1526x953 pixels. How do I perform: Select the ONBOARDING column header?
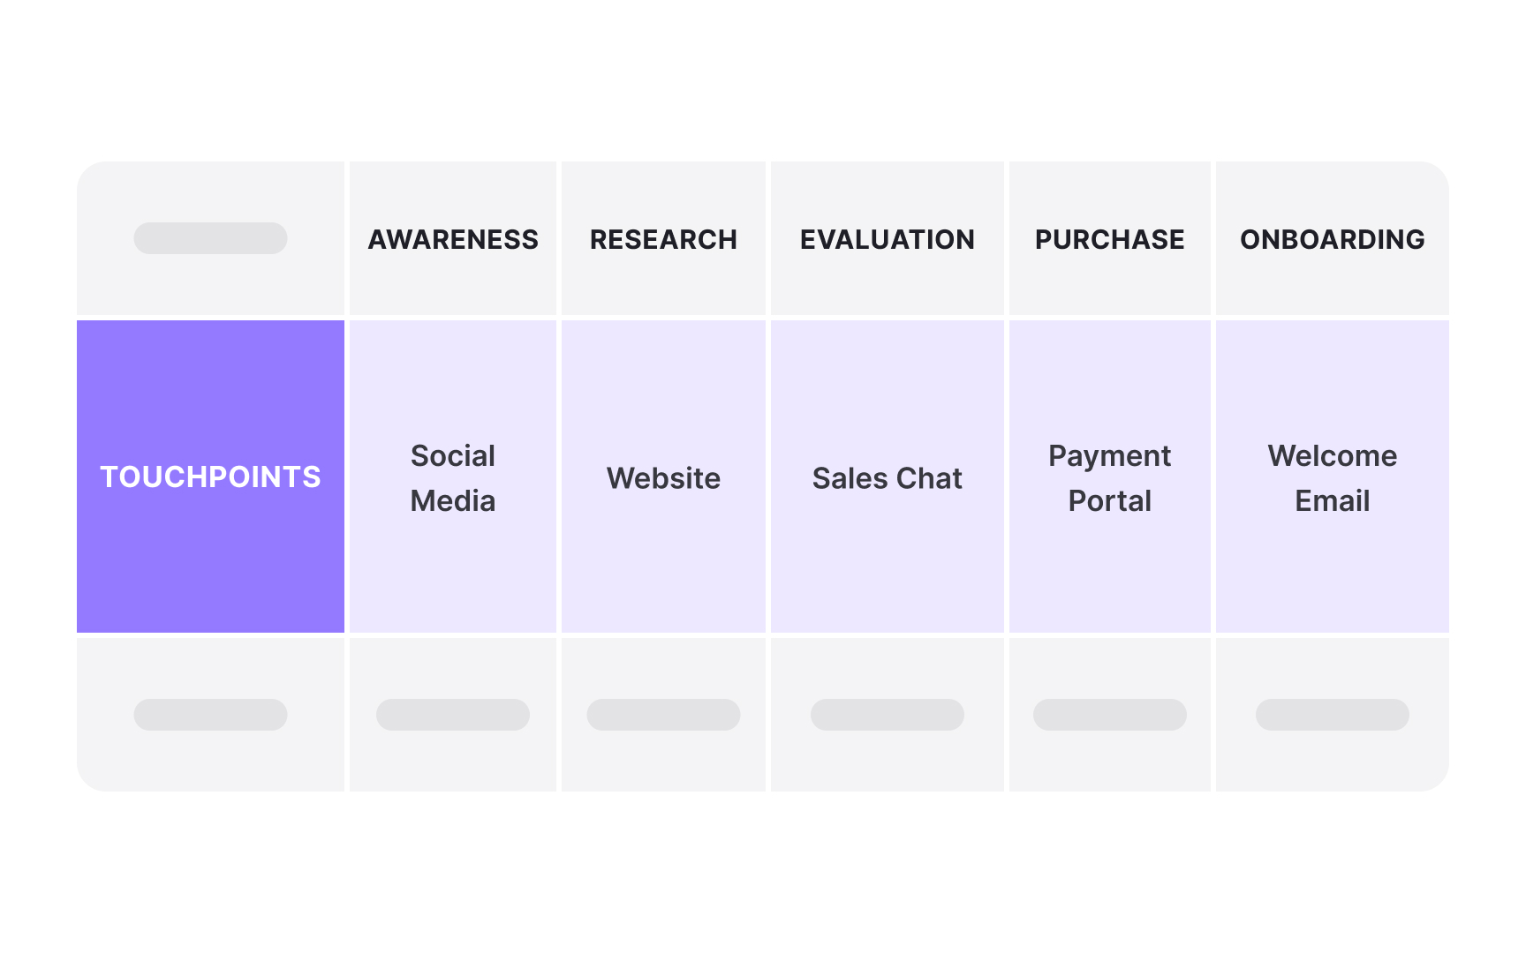tap(1332, 239)
